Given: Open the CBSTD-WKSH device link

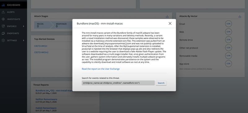Looking at the screenshot, I should coord(41,46).
